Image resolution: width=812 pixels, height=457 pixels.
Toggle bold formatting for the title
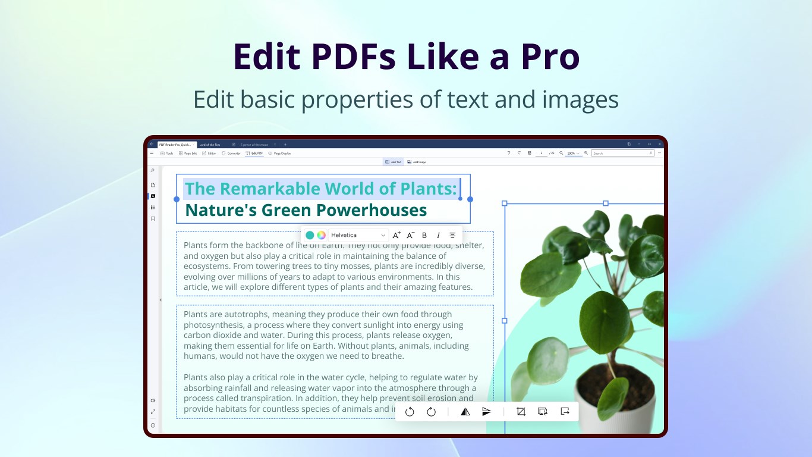pyautogui.click(x=424, y=234)
